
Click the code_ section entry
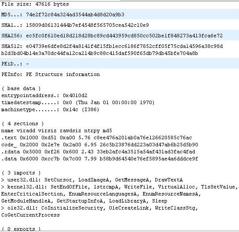click(x=100, y=145)
